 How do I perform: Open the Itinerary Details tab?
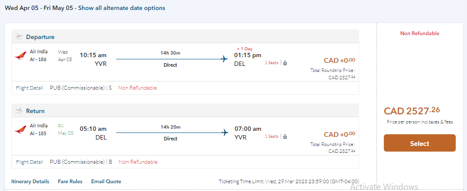(30, 181)
